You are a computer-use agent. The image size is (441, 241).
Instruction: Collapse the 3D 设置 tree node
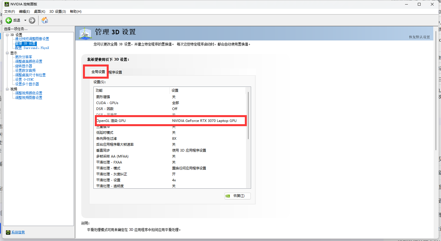pyautogui.click(x=7, y=35)
